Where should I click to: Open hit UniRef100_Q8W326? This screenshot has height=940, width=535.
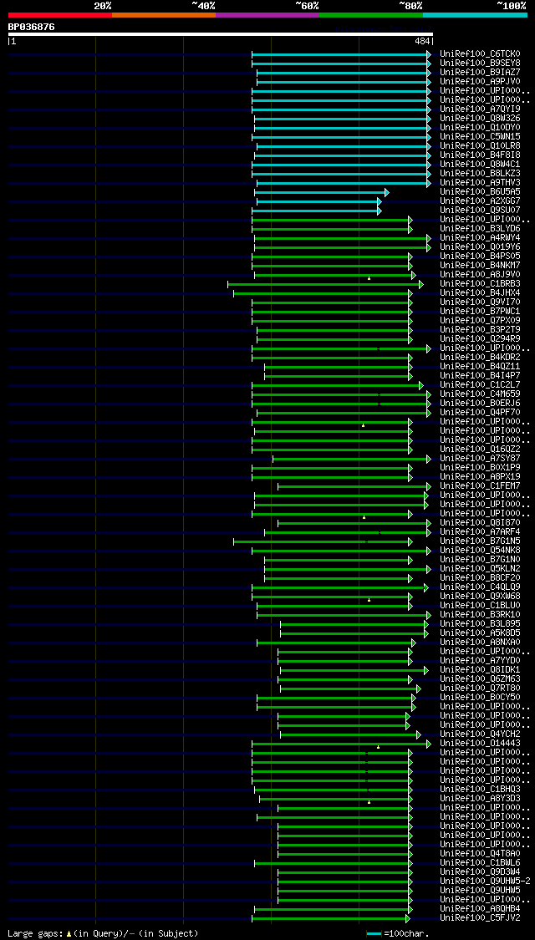point(480,119)
